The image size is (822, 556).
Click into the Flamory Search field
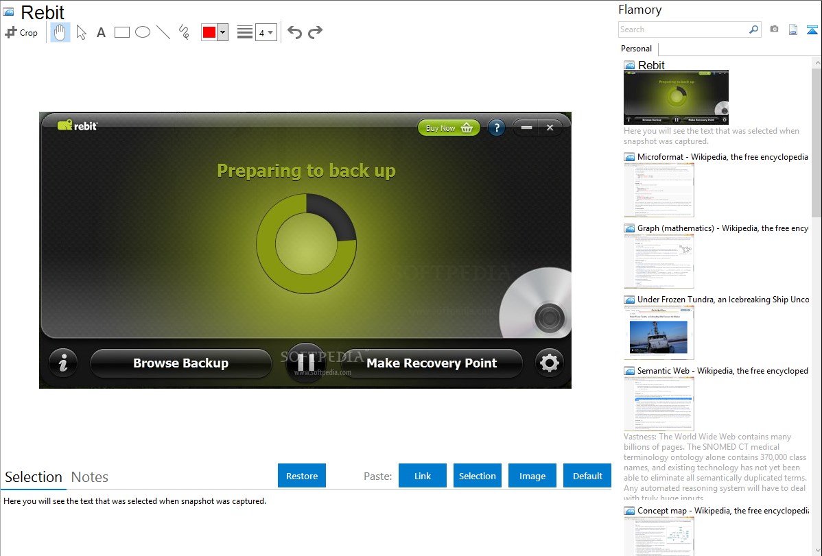(683, 29)
